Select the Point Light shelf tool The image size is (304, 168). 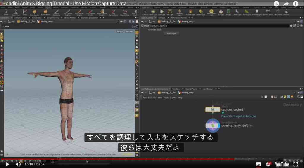click(x=153, y=12)
